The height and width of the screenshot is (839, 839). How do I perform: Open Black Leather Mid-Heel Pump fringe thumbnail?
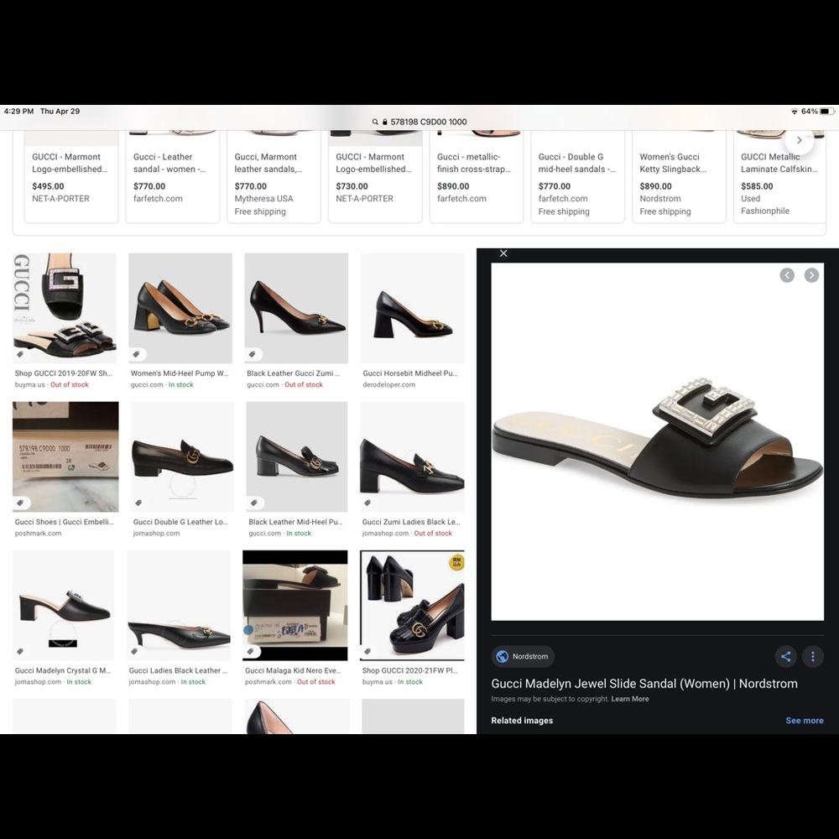point(297,457)
